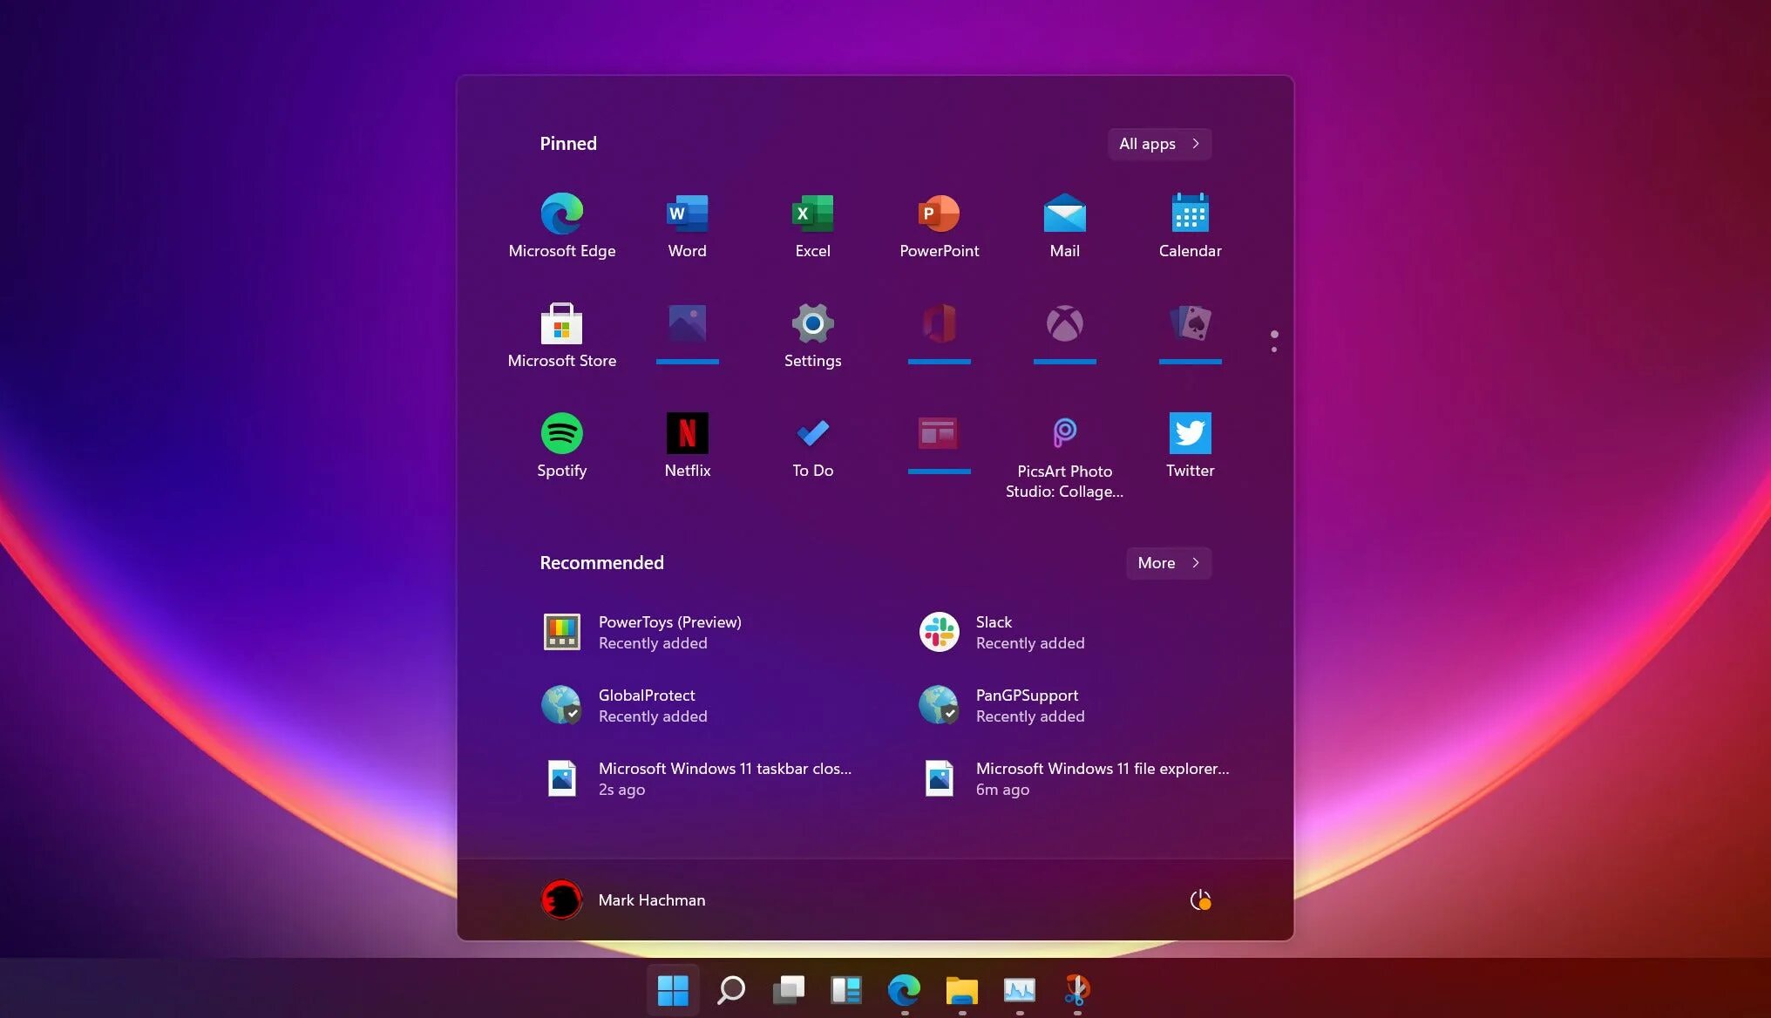This screenshot has width=1771, height=1018.
Task: Click the power/sleep button
Action: (x=1199, y=899)
